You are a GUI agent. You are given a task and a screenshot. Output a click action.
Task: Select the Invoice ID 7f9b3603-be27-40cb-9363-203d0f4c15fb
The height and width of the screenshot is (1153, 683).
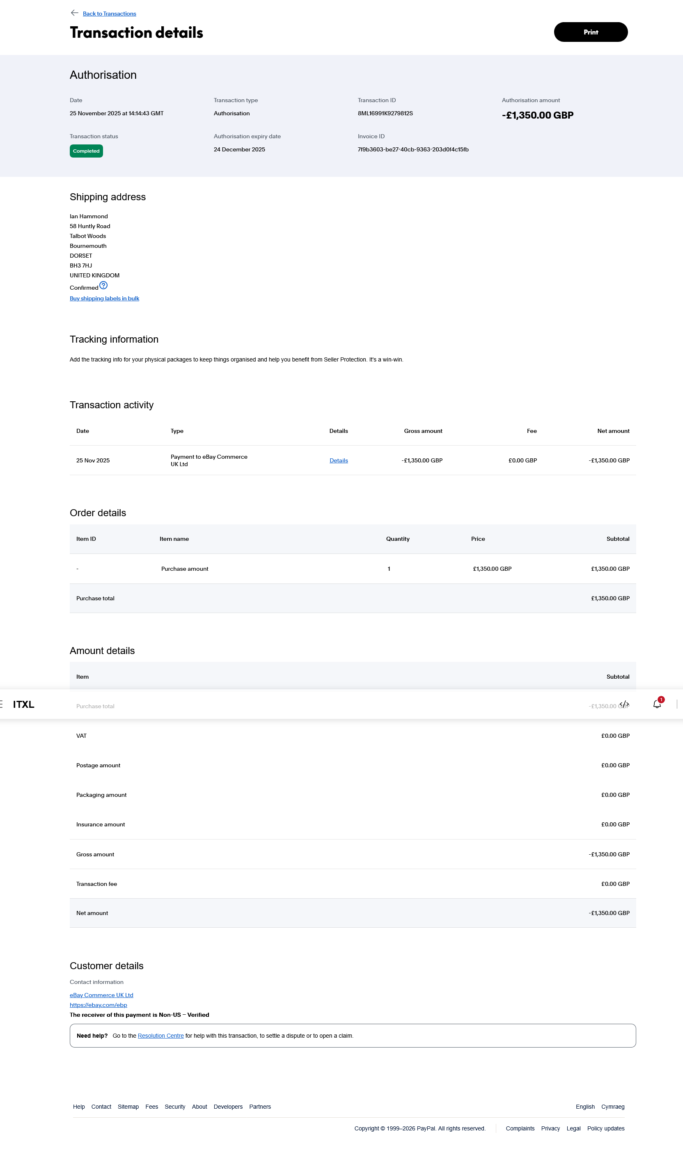tap(413, 149)
